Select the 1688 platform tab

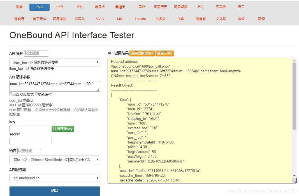[x=40, y=7]
